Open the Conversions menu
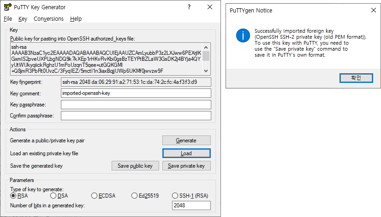This screenshot has height=217, width=381. 48,19
